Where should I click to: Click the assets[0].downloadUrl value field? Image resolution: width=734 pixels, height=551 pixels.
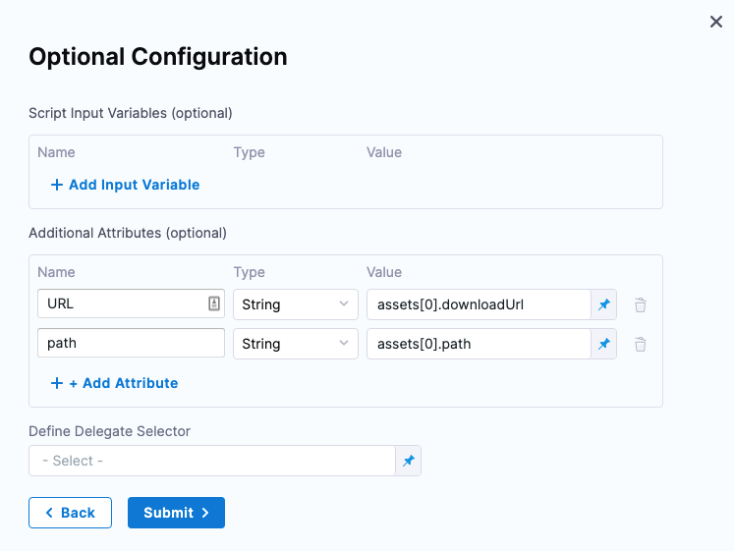click(478, 304)
